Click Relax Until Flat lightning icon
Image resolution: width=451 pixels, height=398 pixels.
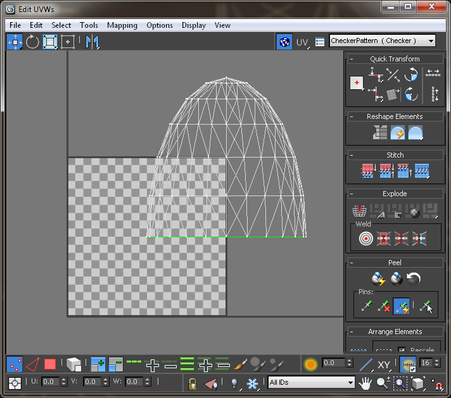click(398, 132)
